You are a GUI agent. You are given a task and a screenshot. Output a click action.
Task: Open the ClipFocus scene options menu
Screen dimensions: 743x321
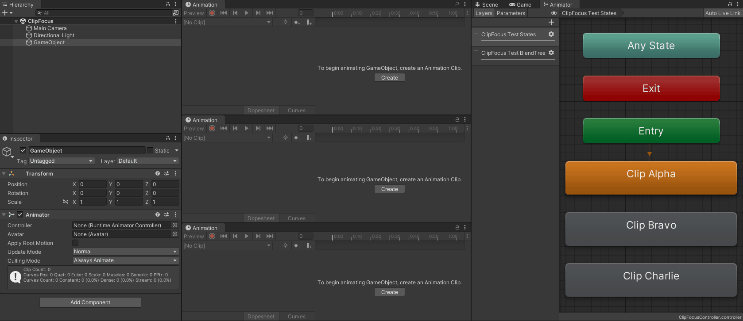[x=176, y=21]
